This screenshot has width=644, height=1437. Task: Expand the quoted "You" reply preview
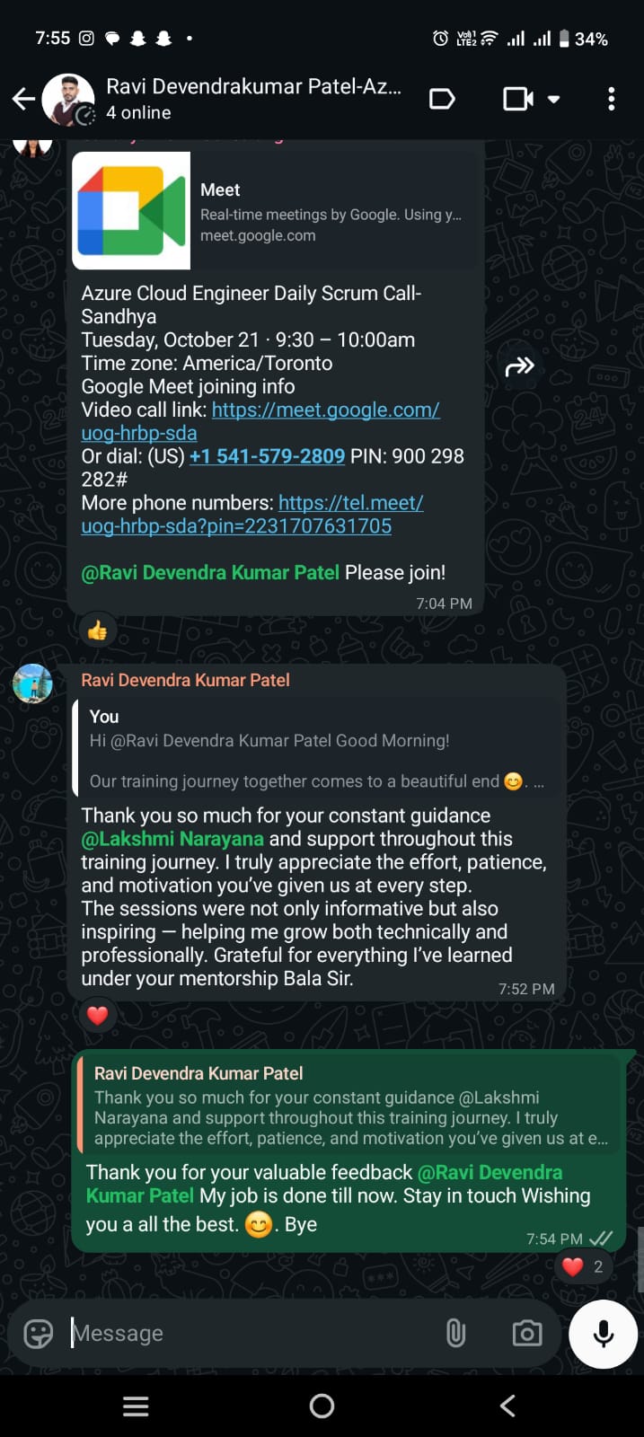[x=316, y=749]
